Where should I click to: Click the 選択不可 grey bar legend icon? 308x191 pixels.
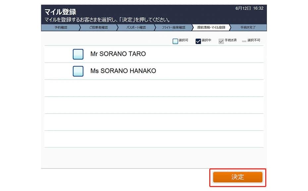[244, 41]
